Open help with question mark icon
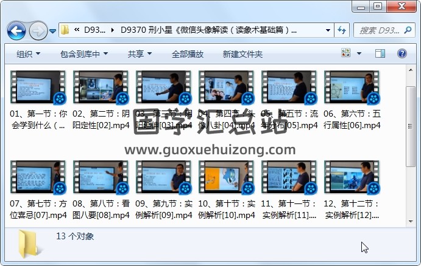The height and width of the screenshot is (266, 421). click(402, 53)
